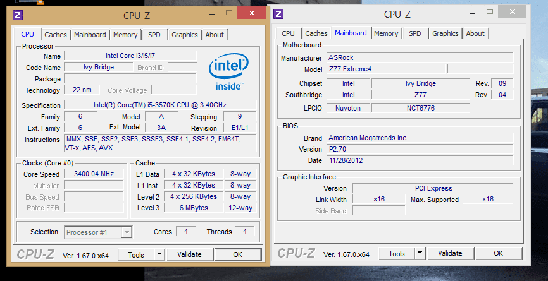Click LPCIO 'NCT6776' value
This screenshot has width=548, height=281.
[420, 108]
